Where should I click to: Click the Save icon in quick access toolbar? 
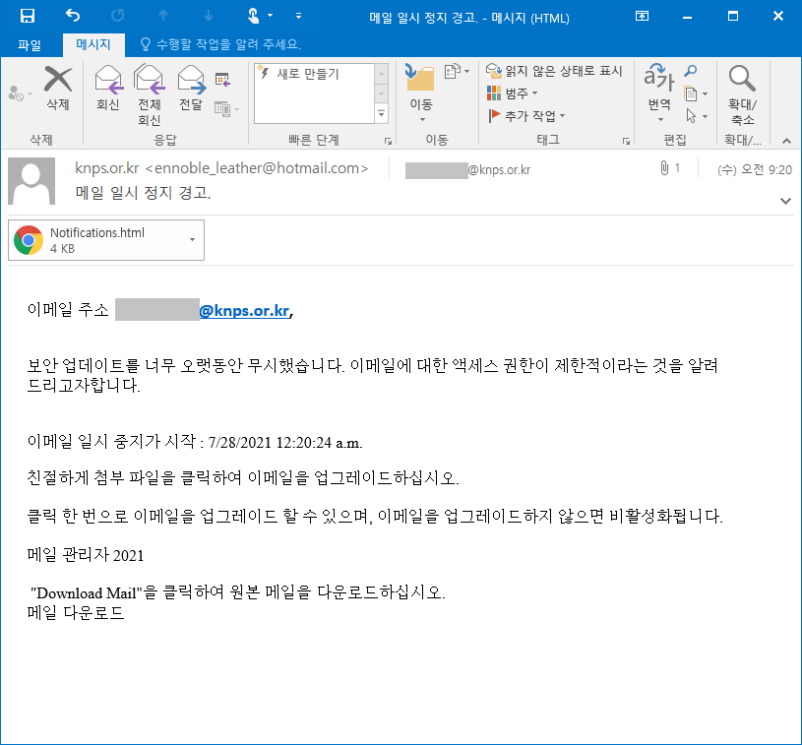pyautogui.click(x=28, y=16)
